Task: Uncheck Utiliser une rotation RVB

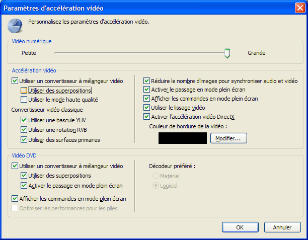Action: [x=24, y=130]
